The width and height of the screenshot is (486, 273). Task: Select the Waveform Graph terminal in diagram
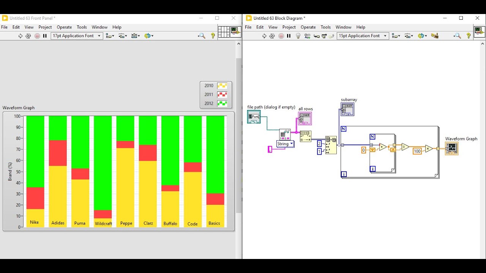tap(451, 149)
